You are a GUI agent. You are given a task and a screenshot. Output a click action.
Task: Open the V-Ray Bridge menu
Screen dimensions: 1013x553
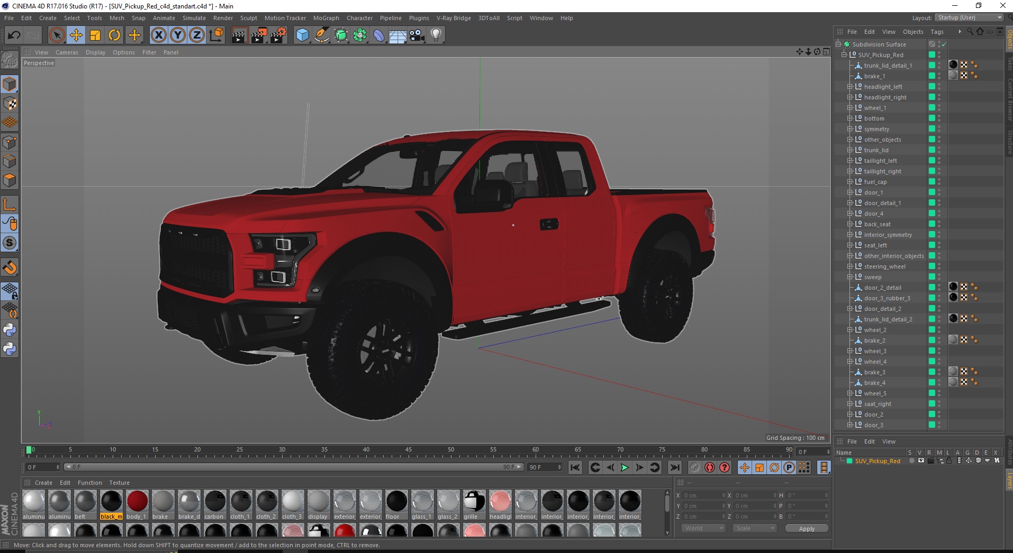(x=454, y=18)
